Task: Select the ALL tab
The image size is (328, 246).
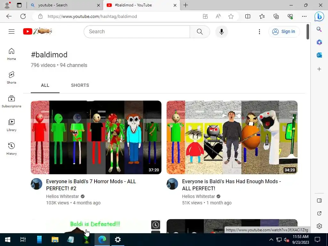Action: click(45, 85)
